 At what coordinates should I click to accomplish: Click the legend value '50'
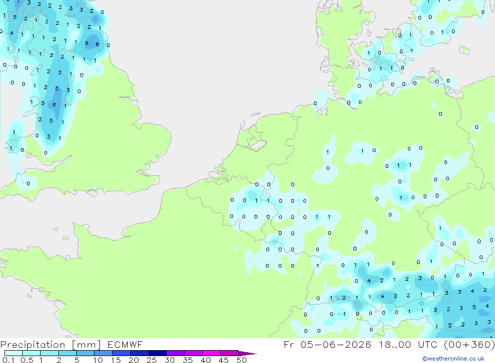[x=242, y=360]
